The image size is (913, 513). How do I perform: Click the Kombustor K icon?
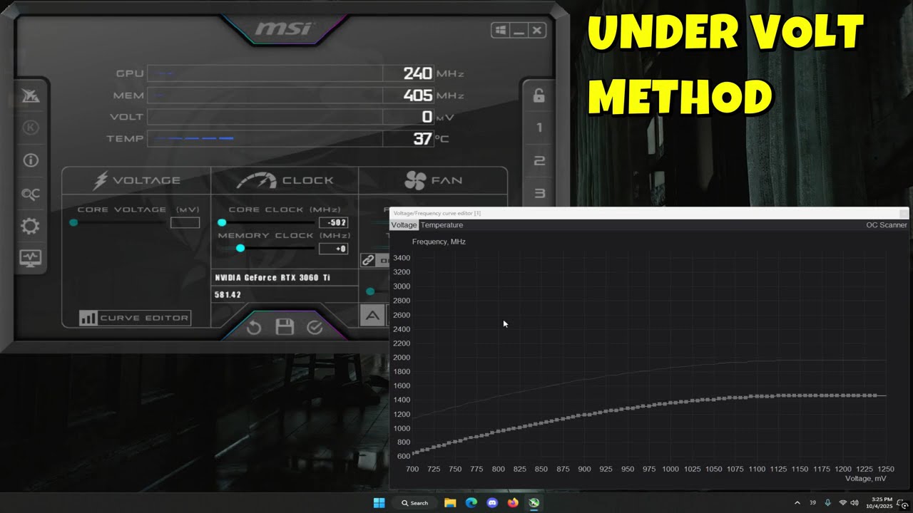point(31,128)
